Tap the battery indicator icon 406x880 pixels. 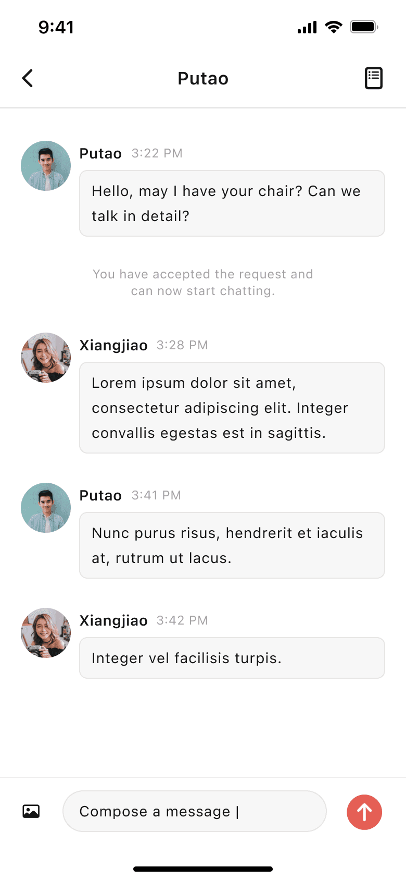[364, 27]
